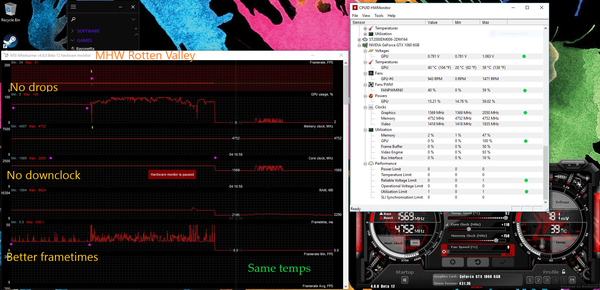Click the plus icon beside SOFTWARE
The image size is (600, 290).
coord(136,28)
